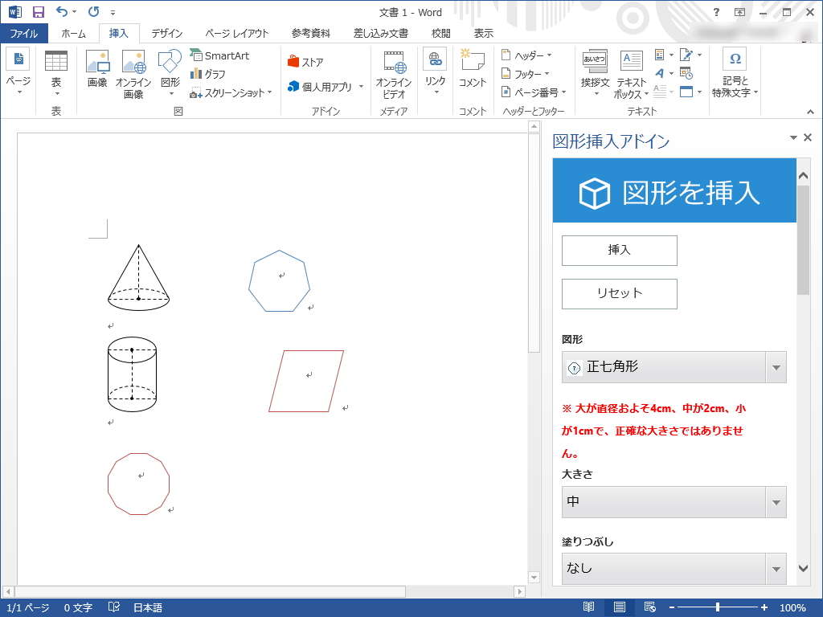Open the 校閲 ribbon tab
This screenshot has height=617, width=823.
440,32
